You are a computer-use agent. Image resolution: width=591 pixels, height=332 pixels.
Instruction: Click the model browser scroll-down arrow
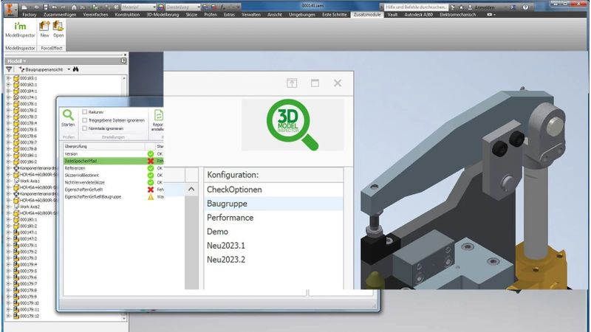coord(124,319)
